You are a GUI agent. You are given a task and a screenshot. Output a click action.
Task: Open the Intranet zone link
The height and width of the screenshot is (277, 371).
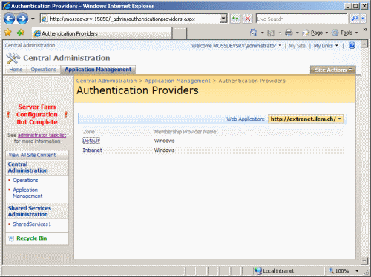point(92,150)
